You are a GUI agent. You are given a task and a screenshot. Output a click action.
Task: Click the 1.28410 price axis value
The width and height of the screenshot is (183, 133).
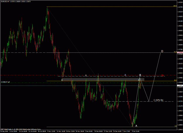180,129
